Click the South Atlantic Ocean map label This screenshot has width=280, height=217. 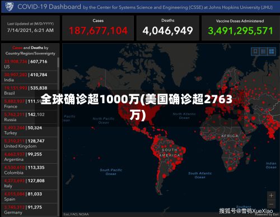[x=200, y=175]
